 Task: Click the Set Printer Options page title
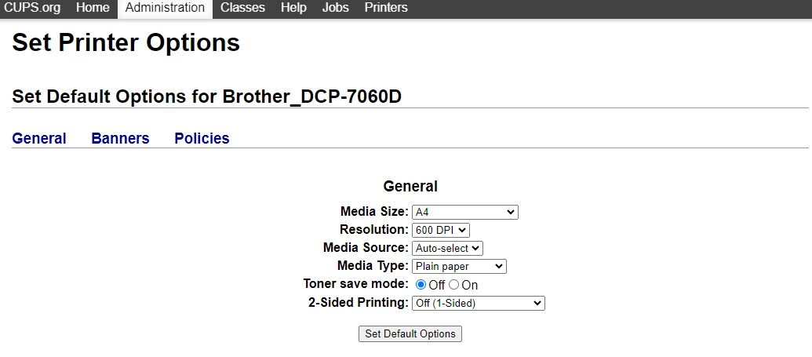coord(126,42)
